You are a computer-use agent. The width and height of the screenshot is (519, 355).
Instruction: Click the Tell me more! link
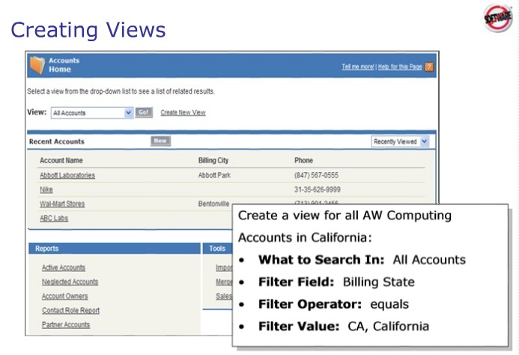(357, 67)
